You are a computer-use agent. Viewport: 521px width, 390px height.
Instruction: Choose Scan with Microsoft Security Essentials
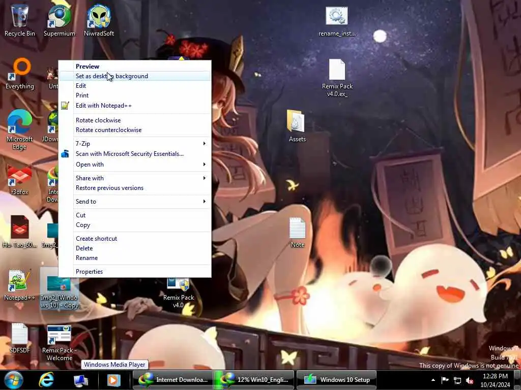[135, 153]
